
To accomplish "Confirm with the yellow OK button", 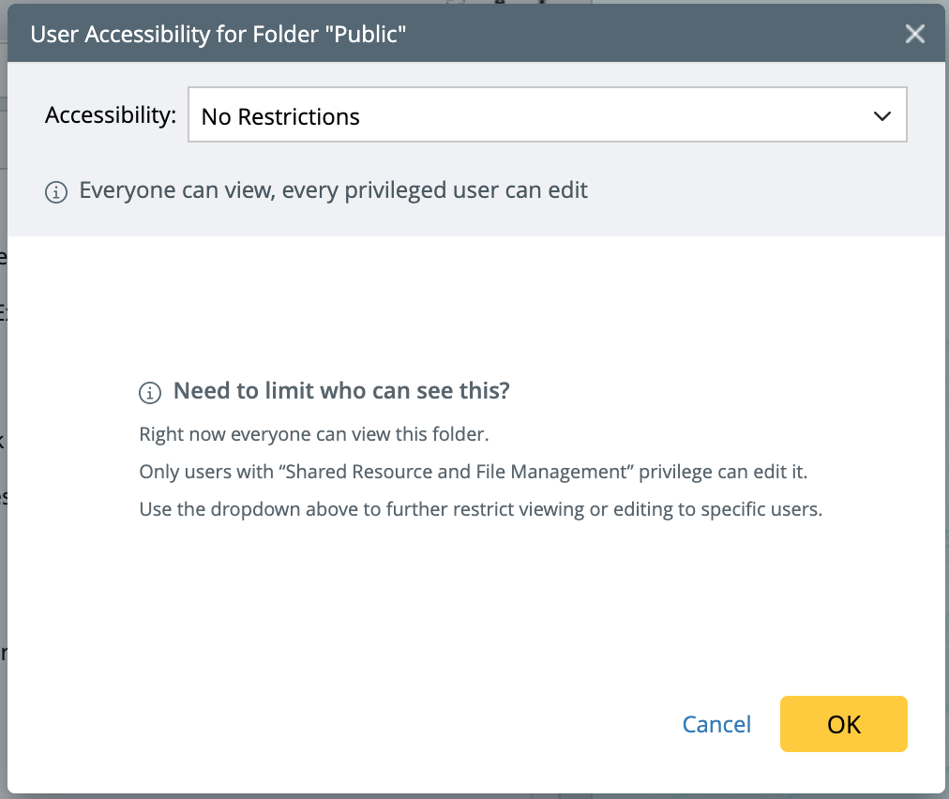I will tap(843, 724).
